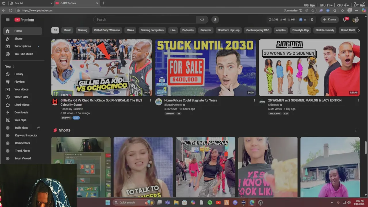Open Subscriptions in the sidebar
368x207 pixels.
click(23, 46)
